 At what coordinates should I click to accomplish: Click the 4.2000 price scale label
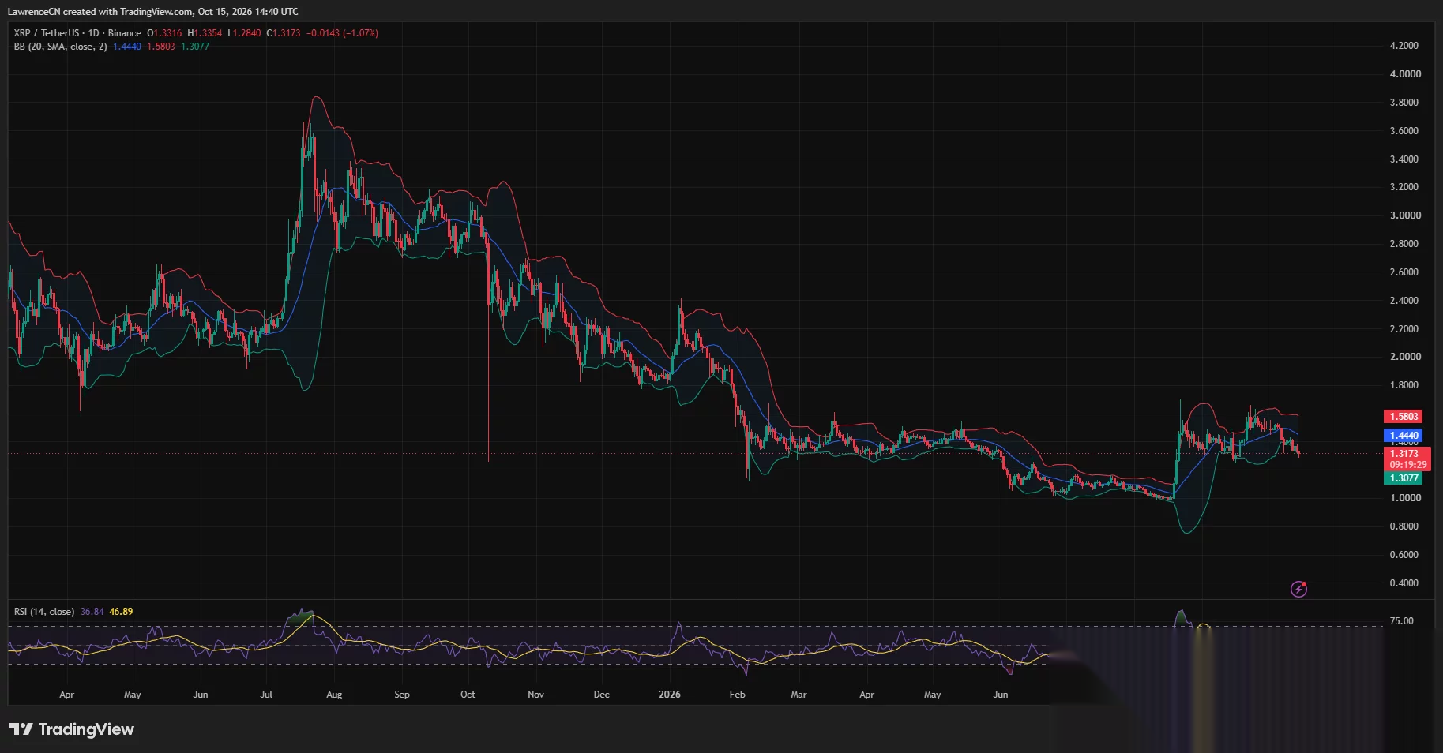click(1404, 46)
